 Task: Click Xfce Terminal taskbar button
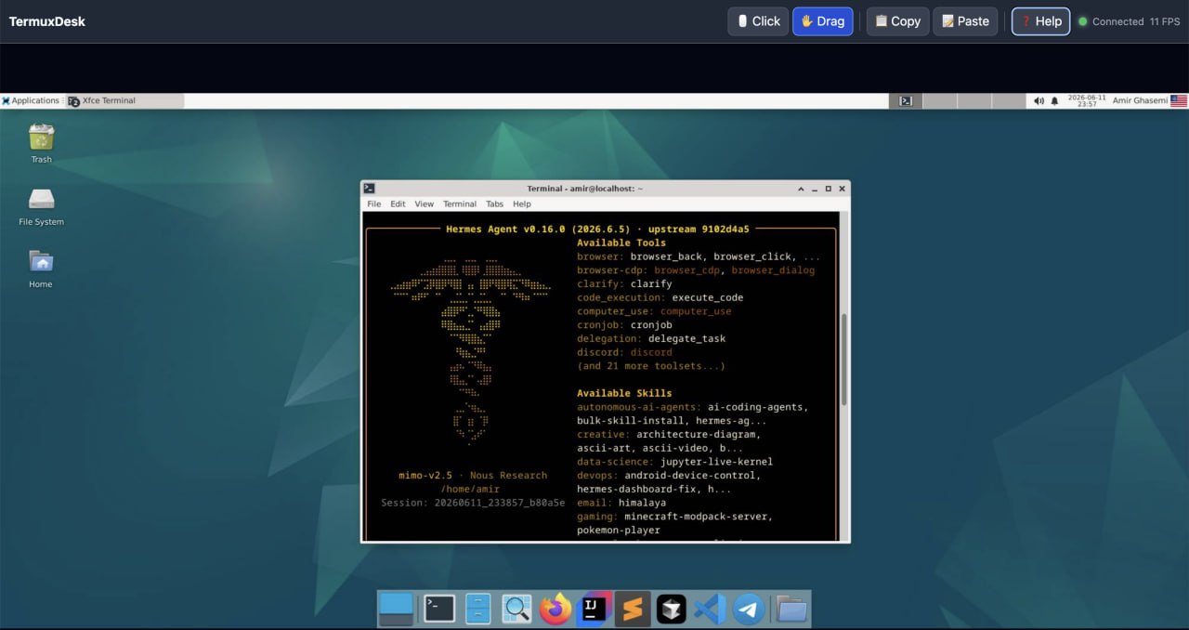pos(125,100)
